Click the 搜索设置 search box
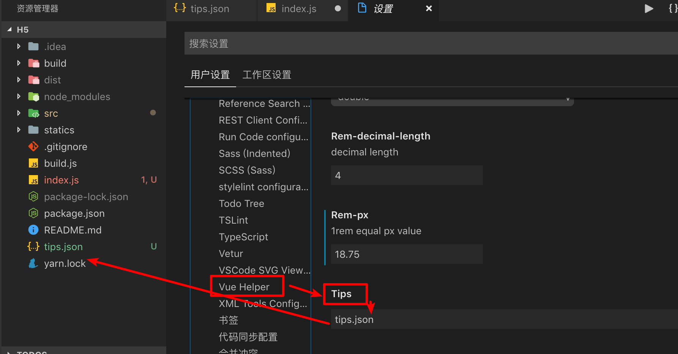The width and height of the screenshot is (678, 354). click(431, 44)
